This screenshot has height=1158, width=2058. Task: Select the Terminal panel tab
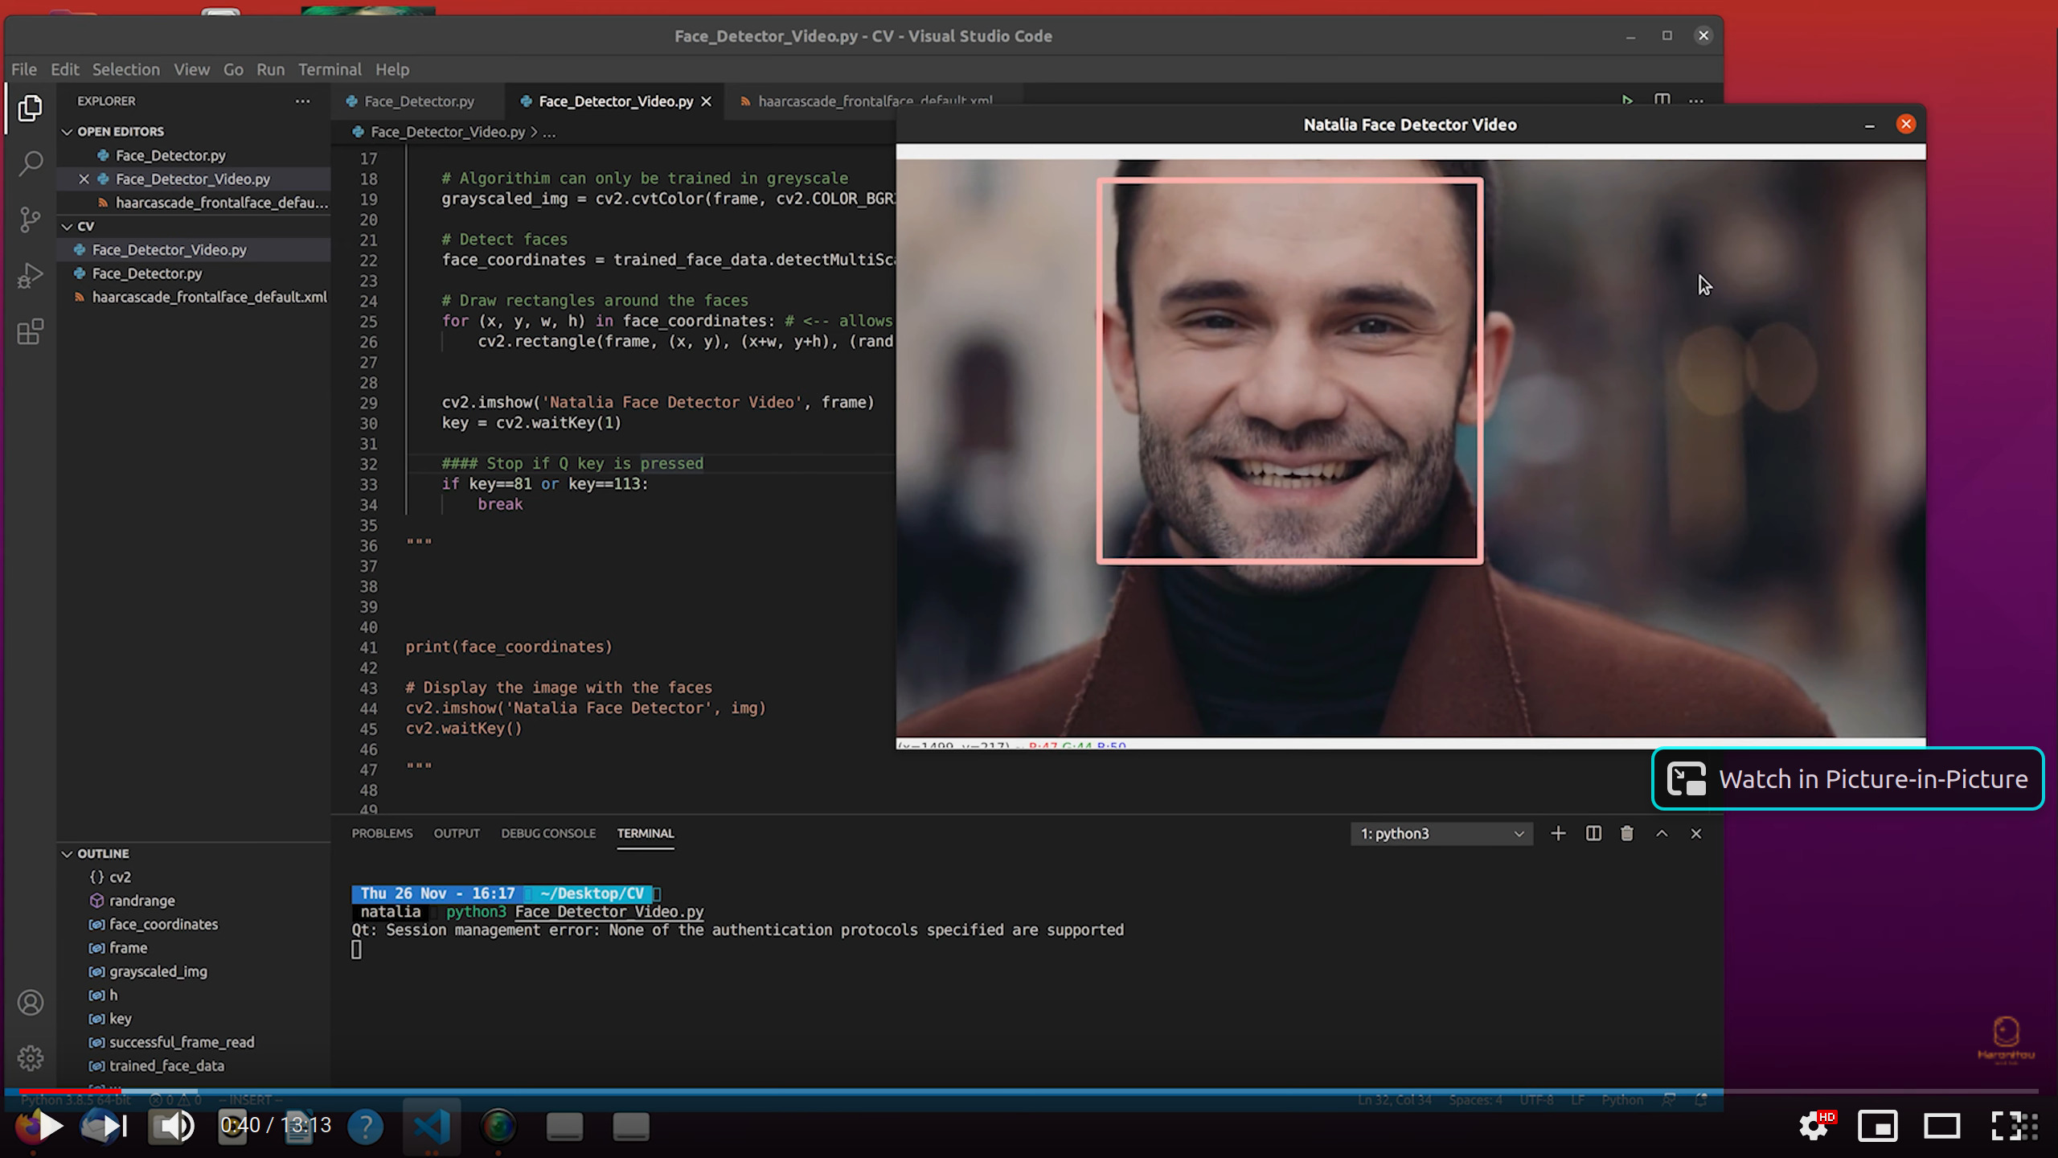click(646, 834)
